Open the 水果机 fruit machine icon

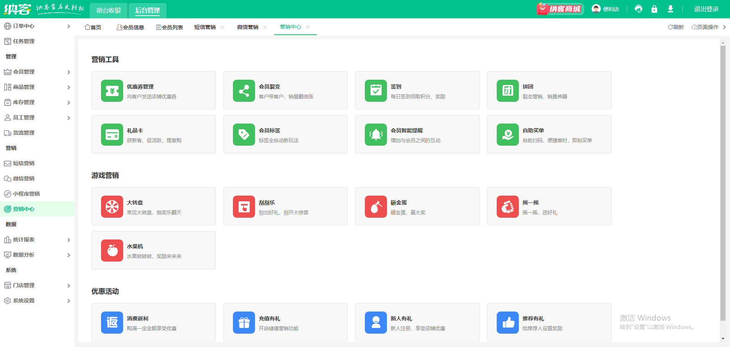112,251
